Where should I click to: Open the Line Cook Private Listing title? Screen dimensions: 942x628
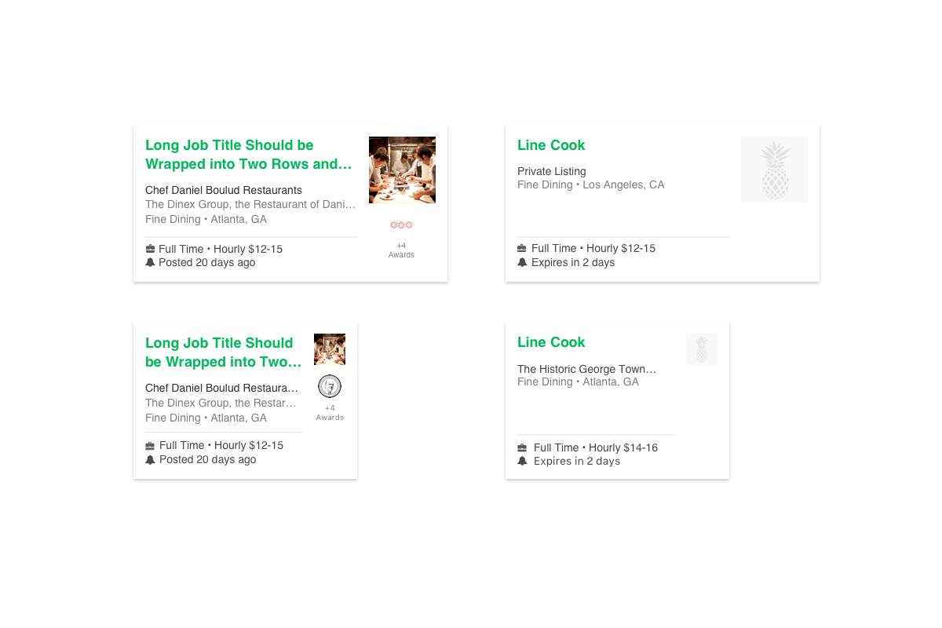pos(551,145)
